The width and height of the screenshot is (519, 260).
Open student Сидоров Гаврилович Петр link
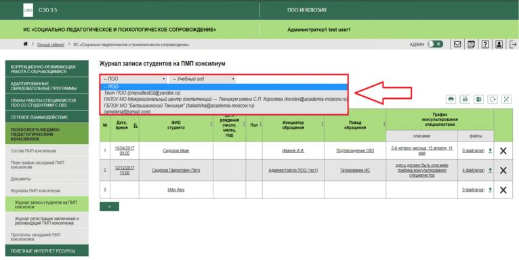click(x=175, y=171)
